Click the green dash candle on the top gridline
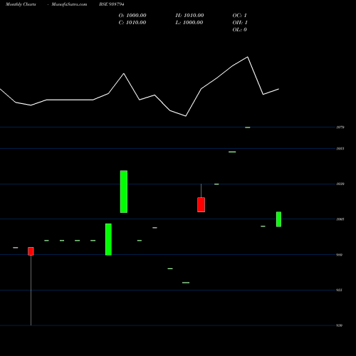The height and width of the screenshot is (356, 356). (x=248, y=127)
